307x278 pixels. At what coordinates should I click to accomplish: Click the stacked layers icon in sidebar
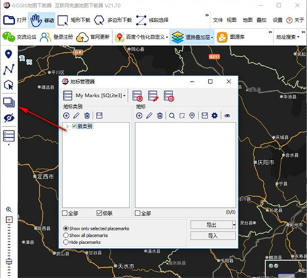[x=9, y=103]
